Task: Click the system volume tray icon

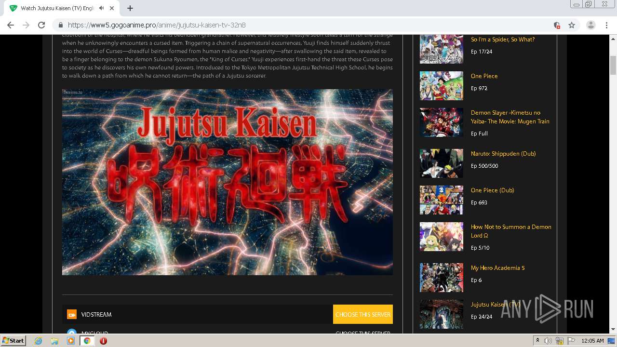Action: point(548,341)
